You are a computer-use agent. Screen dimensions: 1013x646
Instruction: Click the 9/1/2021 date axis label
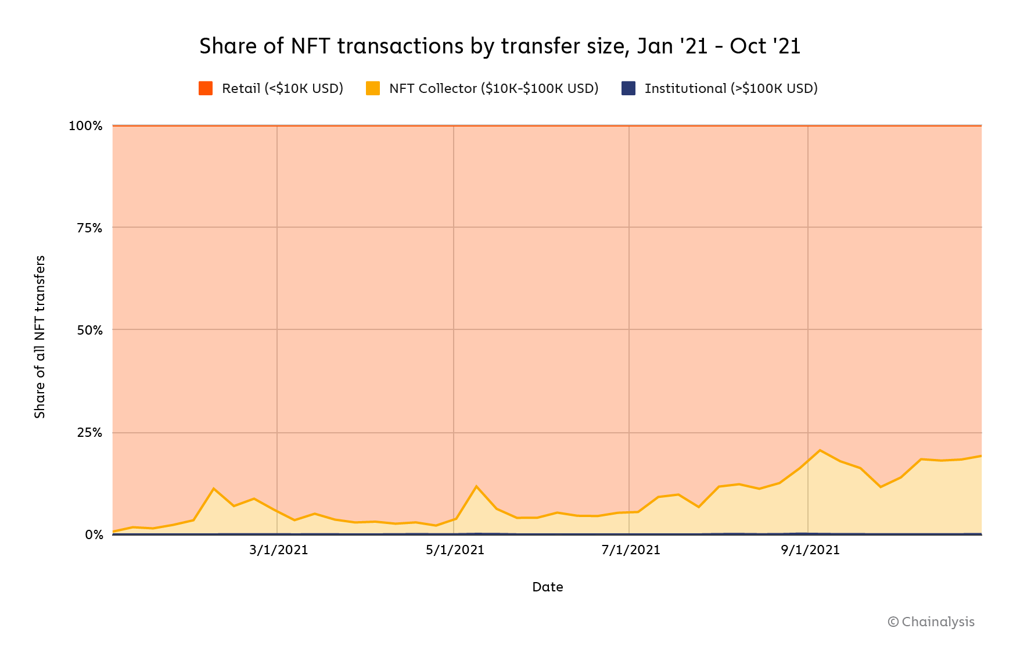point(810,550)
